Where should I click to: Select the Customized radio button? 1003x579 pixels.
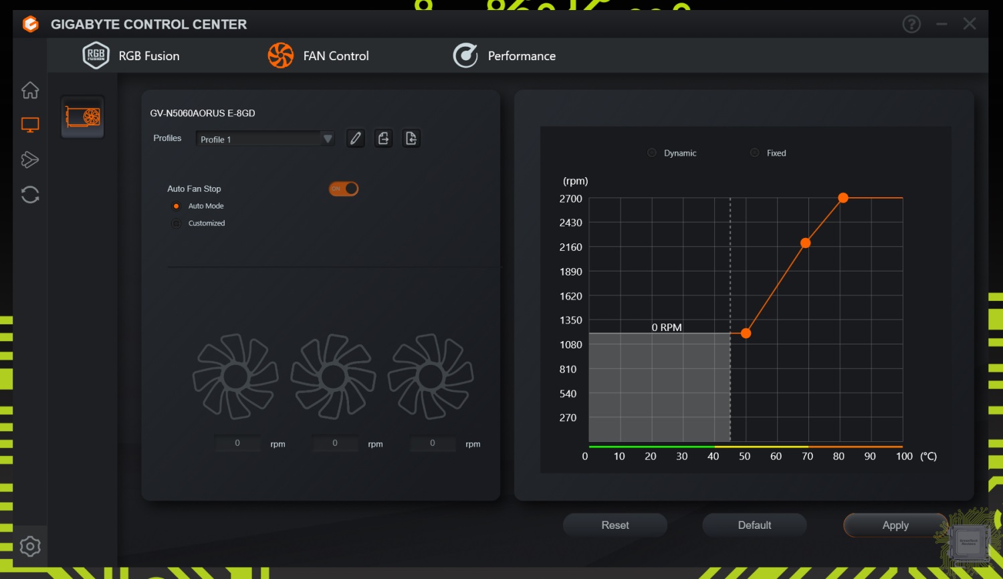click(177, 223)
